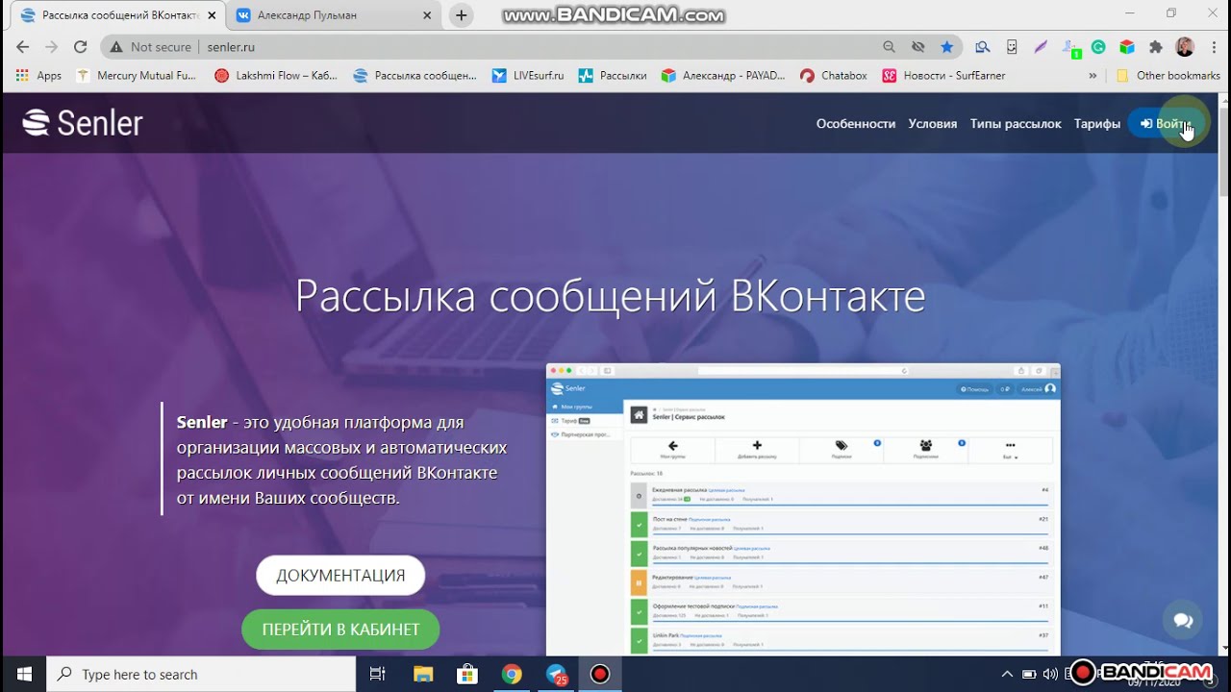Open the chat support bubble icon

(1183, 621)
